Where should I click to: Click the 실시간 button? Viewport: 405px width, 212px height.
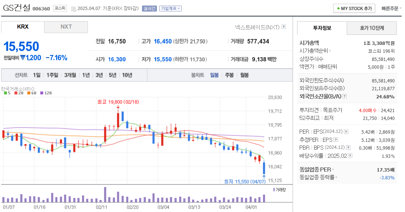pyautogui.click(x=149, y=9)
